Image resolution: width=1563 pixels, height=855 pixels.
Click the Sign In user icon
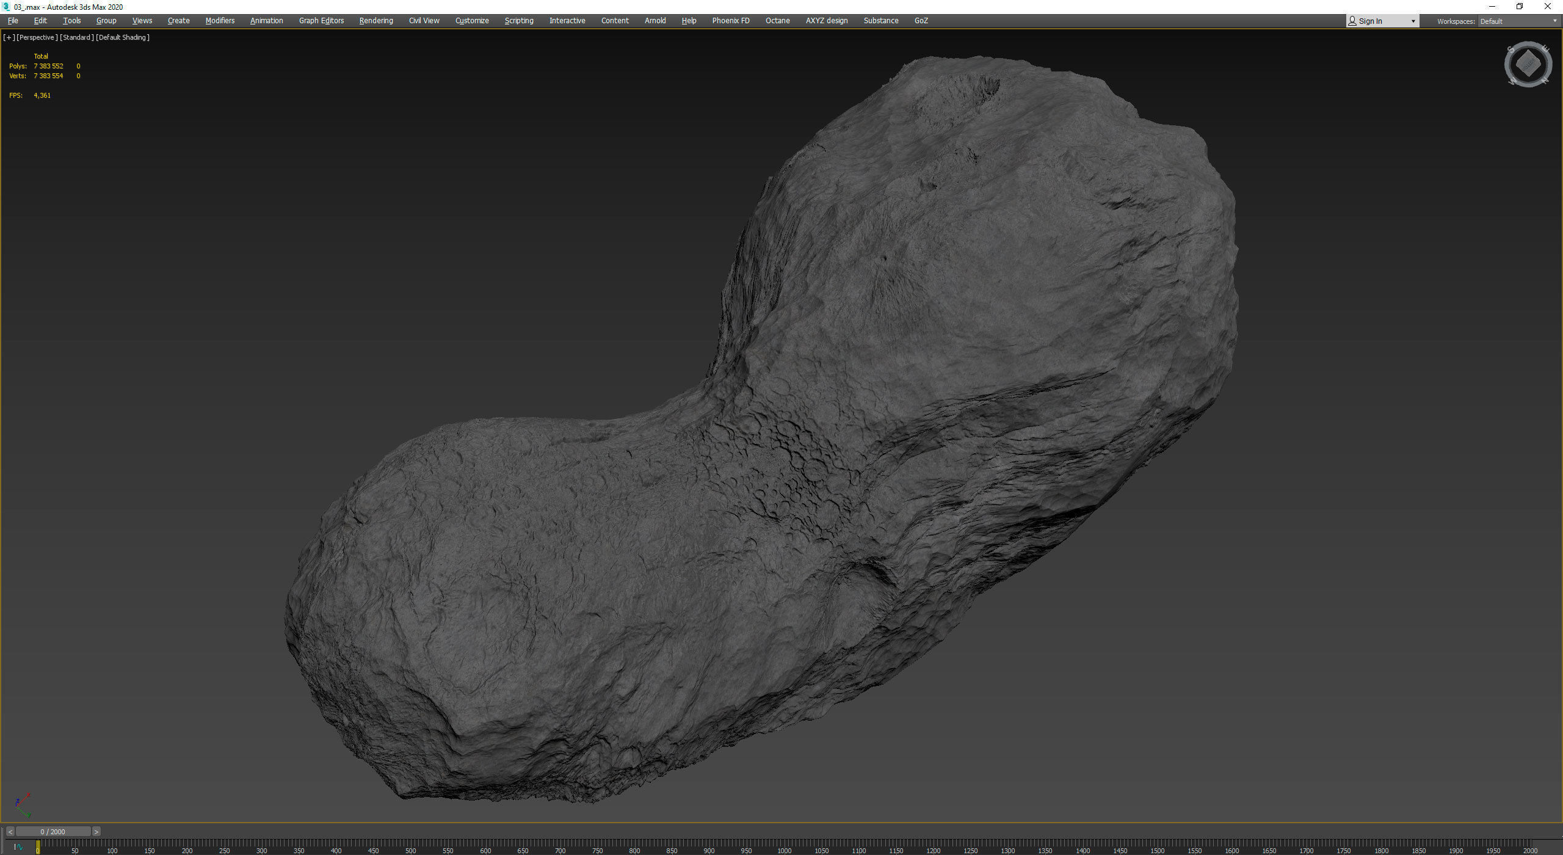(1352, 21)
